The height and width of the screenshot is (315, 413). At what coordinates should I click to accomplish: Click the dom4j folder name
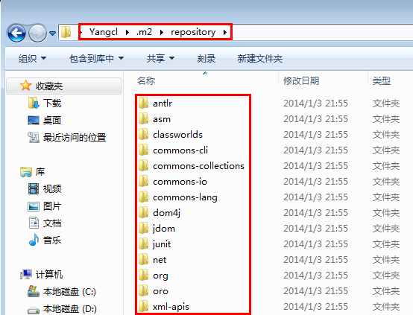167,213
